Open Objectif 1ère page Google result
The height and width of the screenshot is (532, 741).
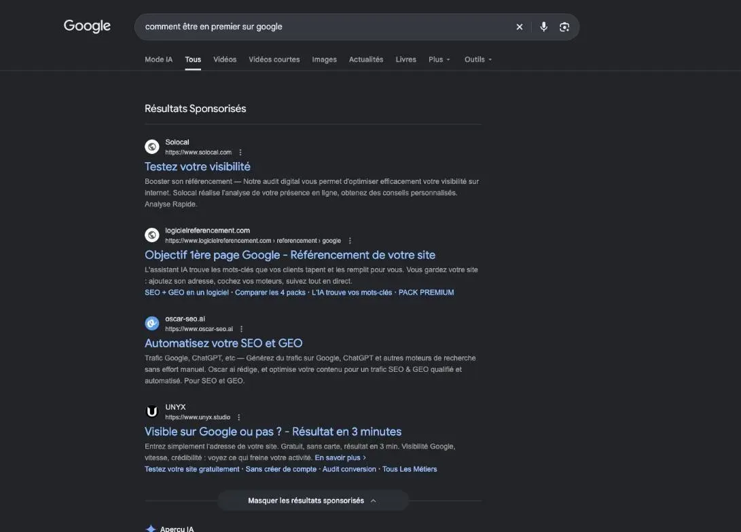(x=290, y=255)
